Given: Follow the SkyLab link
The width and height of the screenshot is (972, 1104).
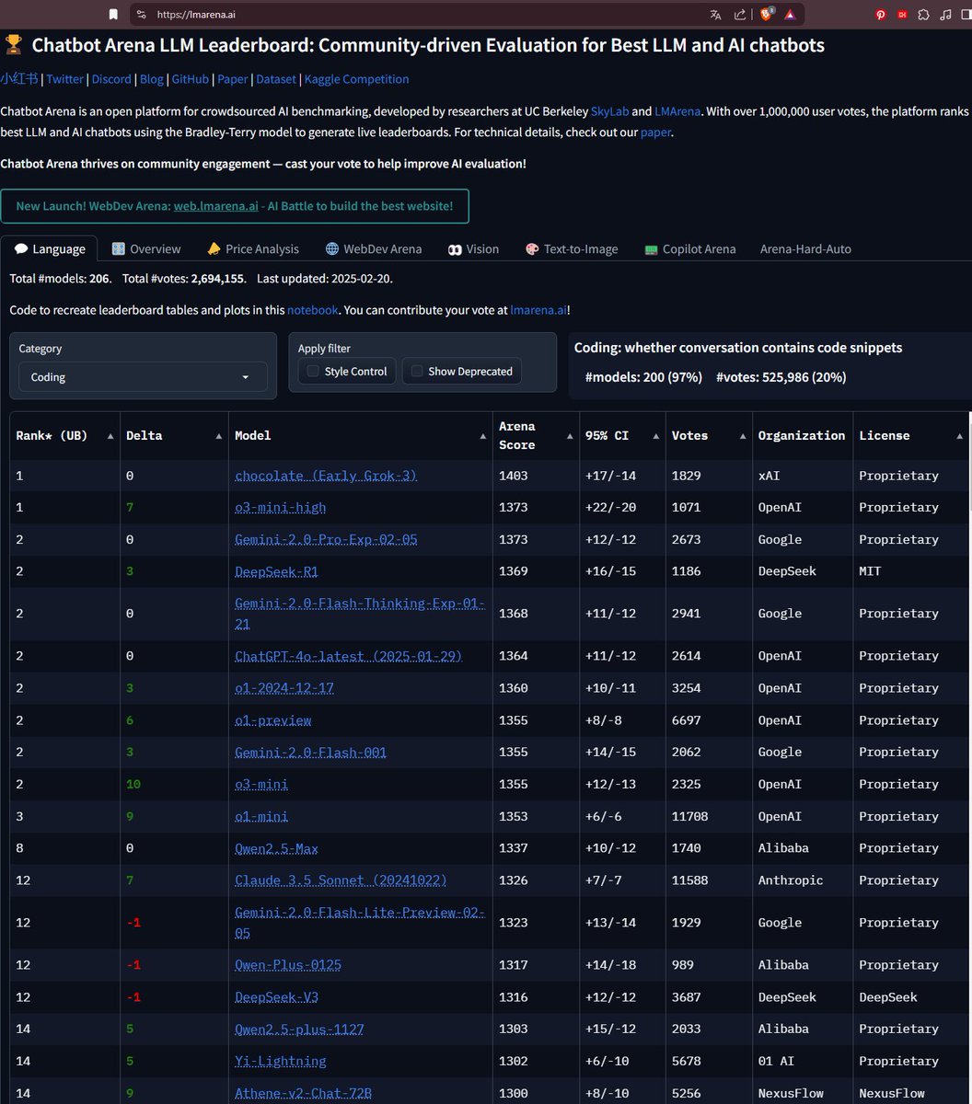Looking at the screenshot, I should tap(609, 111).
